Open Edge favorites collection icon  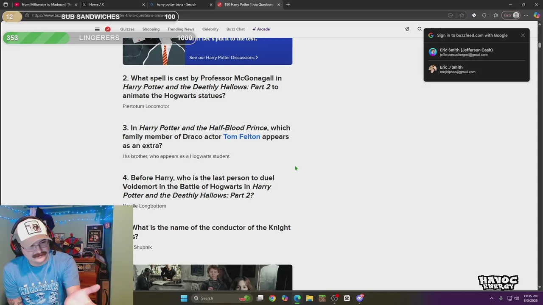pos(495,15)
